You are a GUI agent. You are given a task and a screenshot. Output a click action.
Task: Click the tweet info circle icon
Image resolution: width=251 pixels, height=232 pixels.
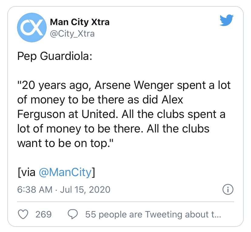(x=228, y=190)
